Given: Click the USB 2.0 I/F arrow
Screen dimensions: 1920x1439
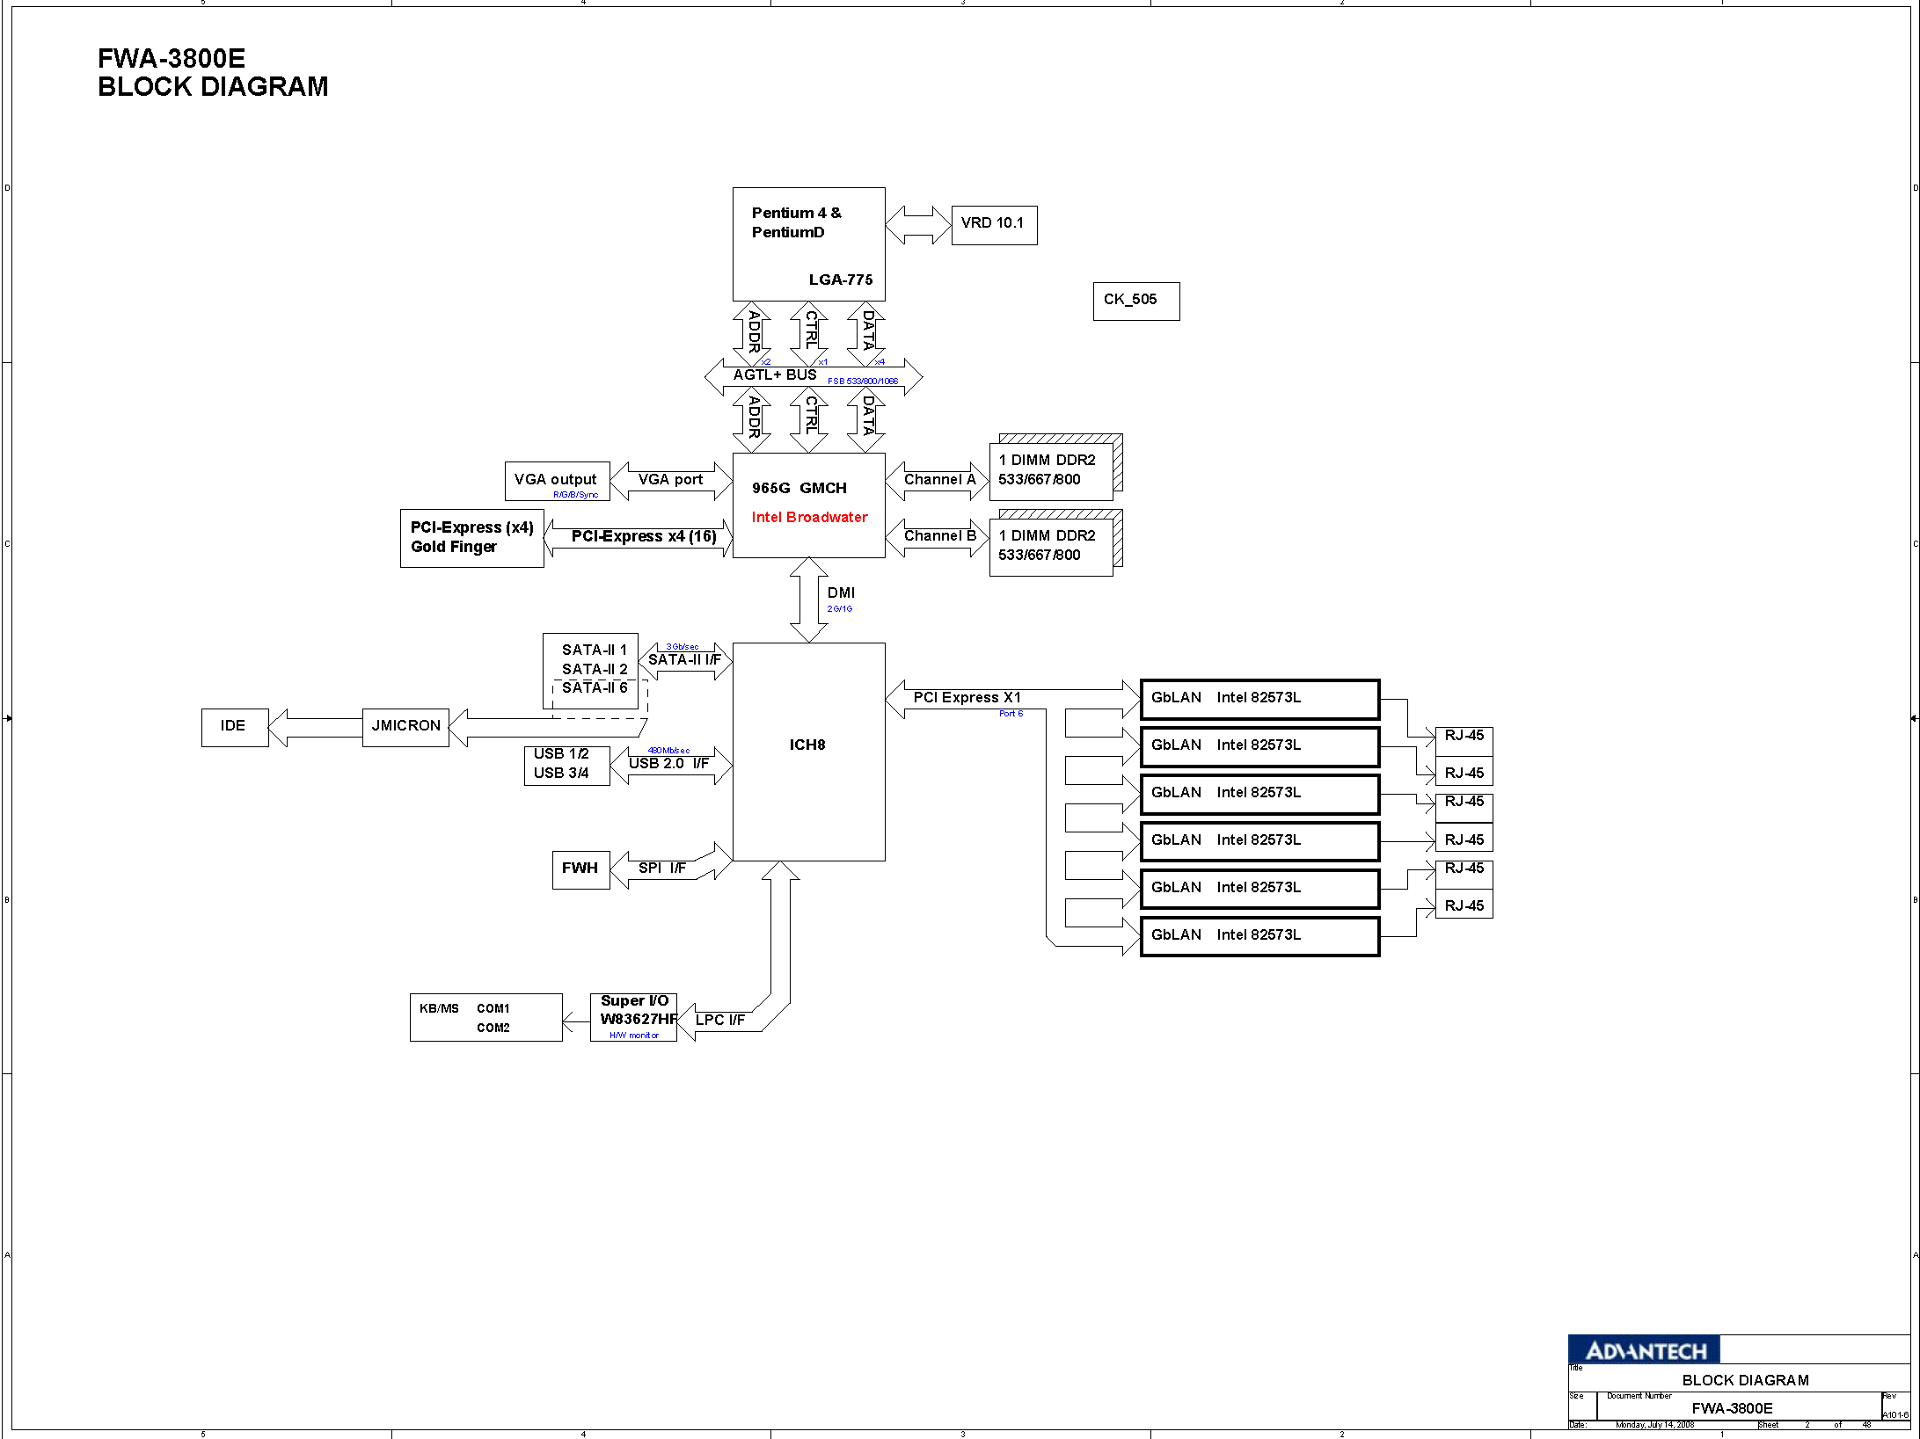Looking at the screenshot, I should click(671, 764).
